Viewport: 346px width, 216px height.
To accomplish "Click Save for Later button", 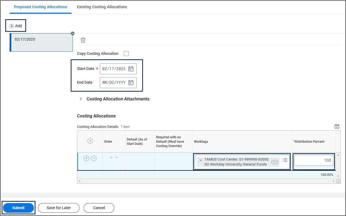I will click(59, 208).
